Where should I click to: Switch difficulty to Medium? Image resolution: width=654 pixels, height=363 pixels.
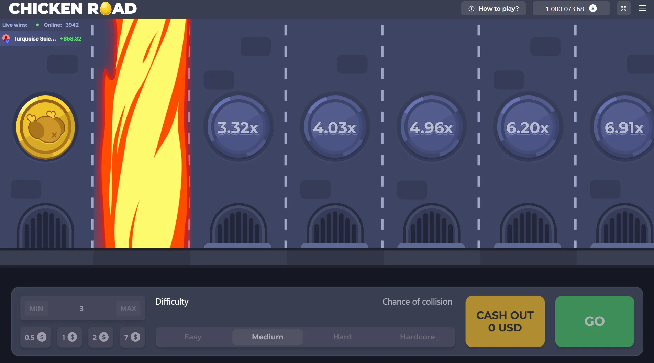(268, 337)
